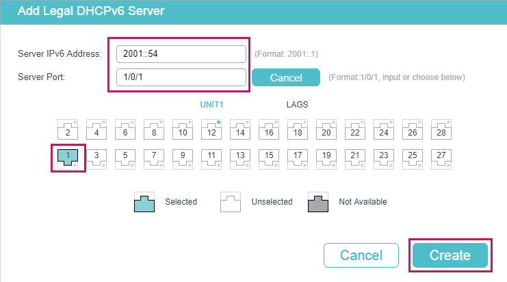Select port 27 icon
This screenshot has height=282, width=507.
point(441,159)
